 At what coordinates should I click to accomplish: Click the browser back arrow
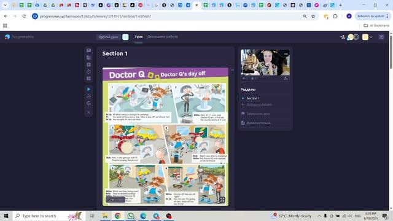click(x=6, y=16)
